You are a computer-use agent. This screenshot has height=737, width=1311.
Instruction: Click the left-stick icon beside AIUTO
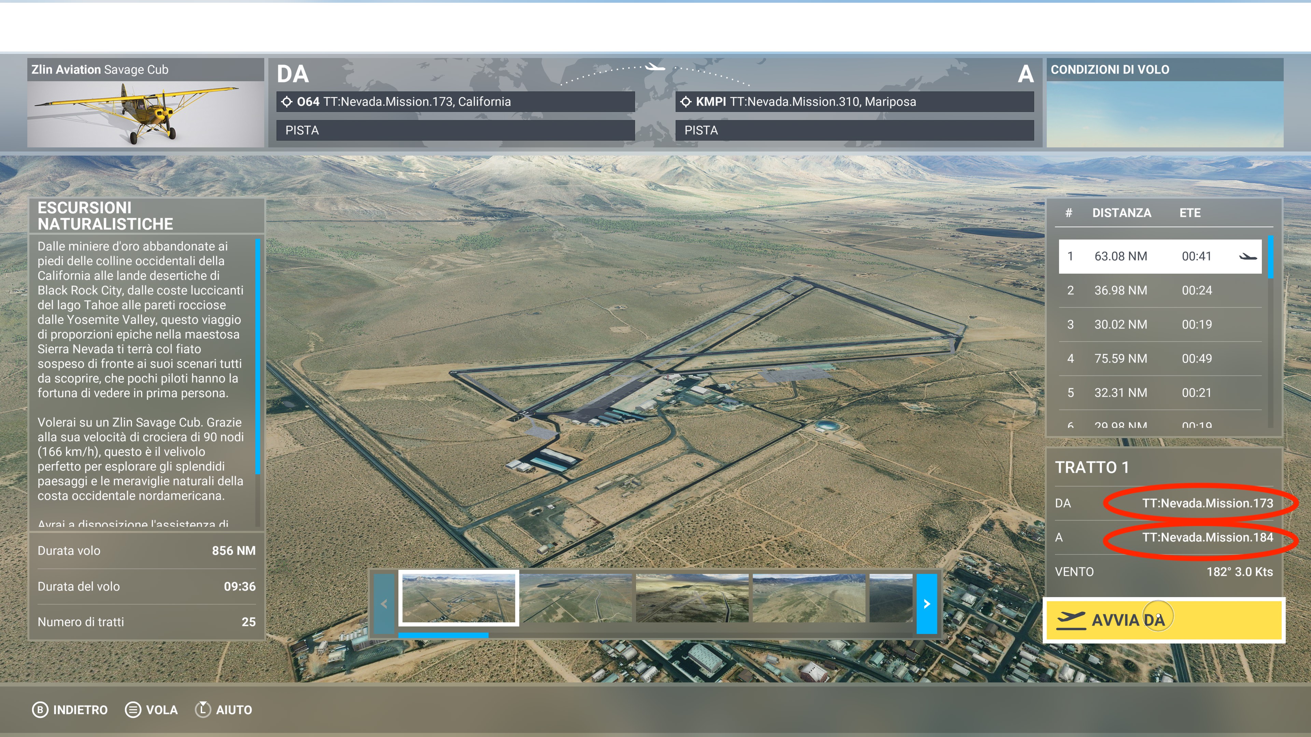[202, 709]
